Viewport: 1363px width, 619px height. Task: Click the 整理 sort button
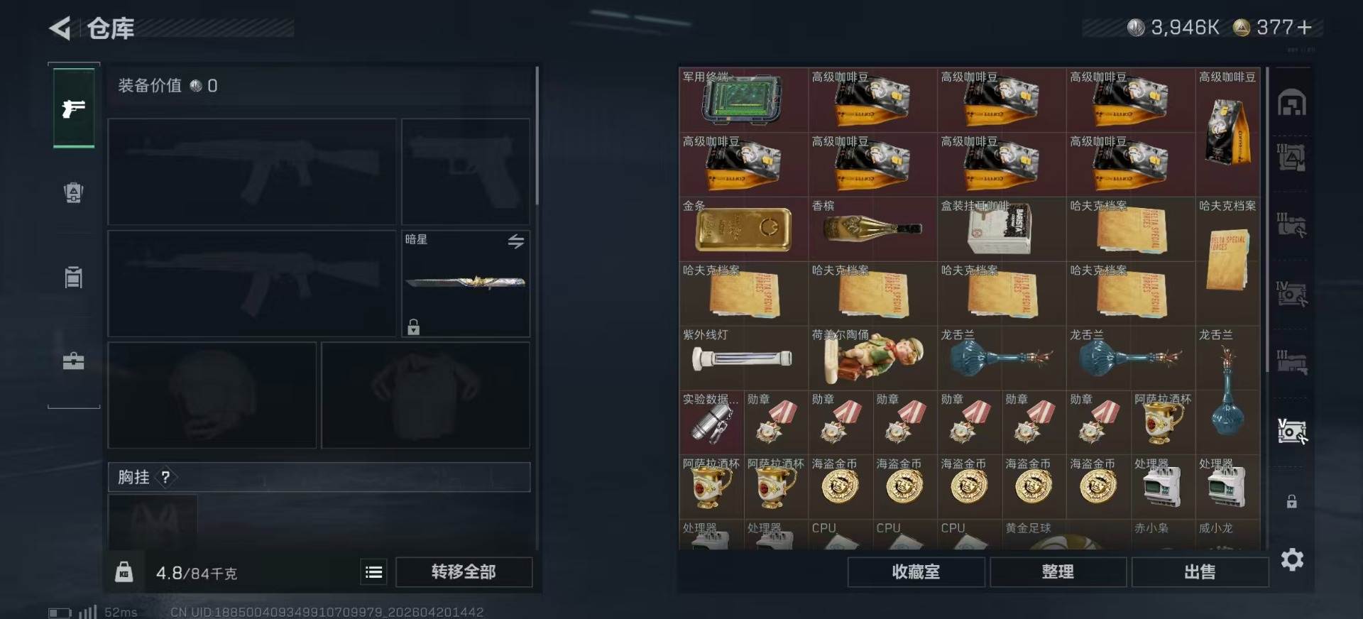click(x=1058, y=572)
